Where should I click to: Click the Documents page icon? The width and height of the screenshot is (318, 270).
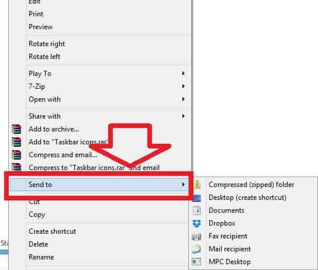pyautogui.click(x=197, y=210)
